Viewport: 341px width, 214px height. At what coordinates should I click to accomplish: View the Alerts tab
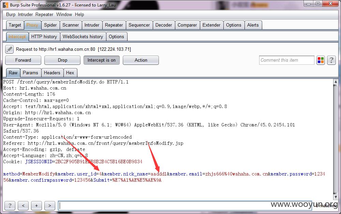[x=253, y=25]
